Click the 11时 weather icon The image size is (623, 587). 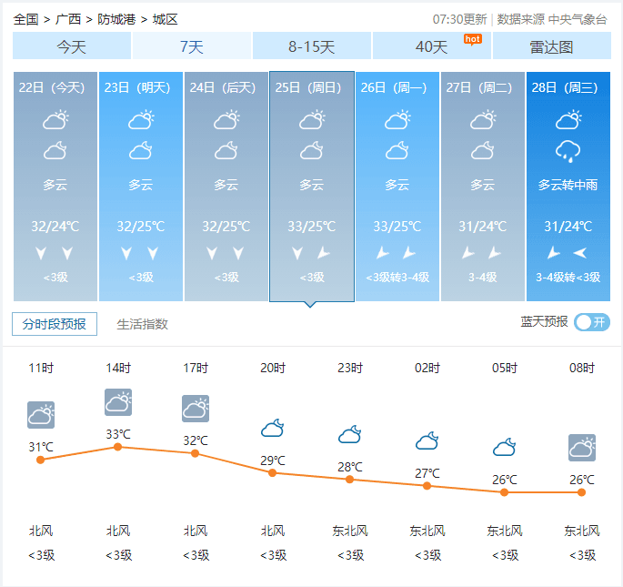[41, 415]
